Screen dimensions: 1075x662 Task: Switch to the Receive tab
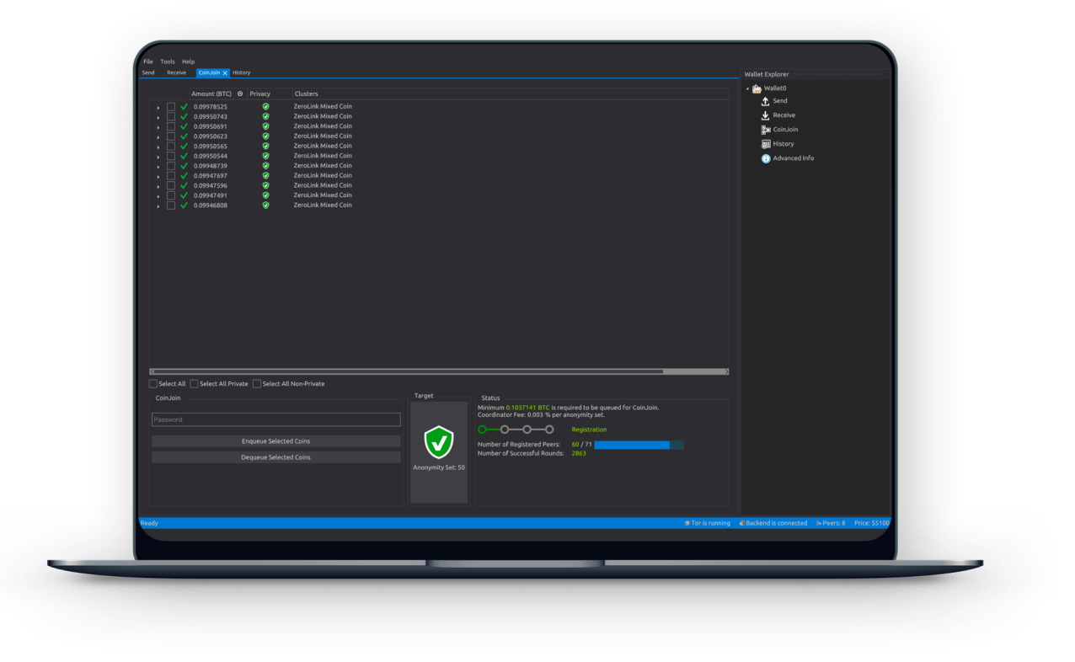176,72
